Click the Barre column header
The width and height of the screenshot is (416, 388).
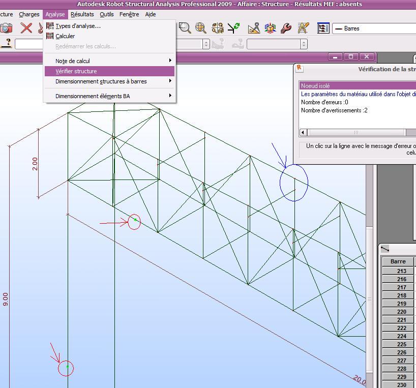pos(398,261)
